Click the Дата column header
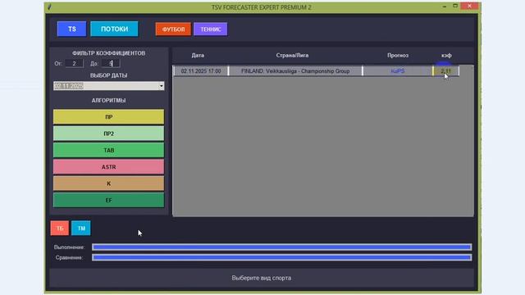The height and width of the screenshot is (295, 525). click(198, 56)
